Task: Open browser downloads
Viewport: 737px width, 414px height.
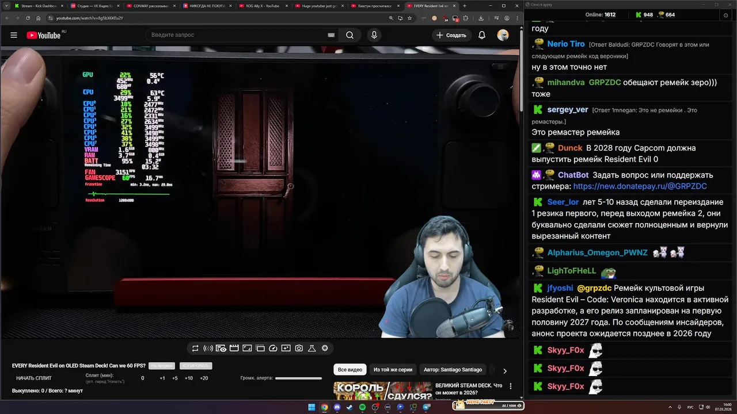Action: (481, 18)
